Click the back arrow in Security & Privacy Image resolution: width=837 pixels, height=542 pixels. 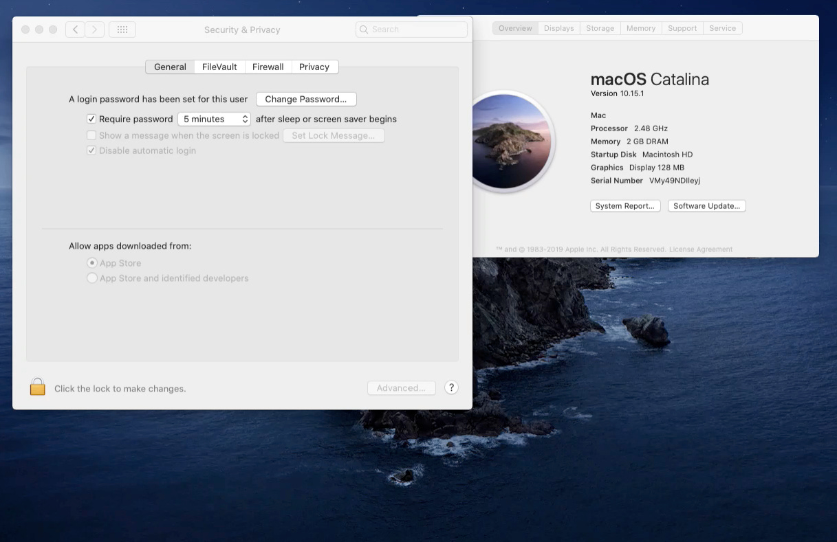pos(75,30)
